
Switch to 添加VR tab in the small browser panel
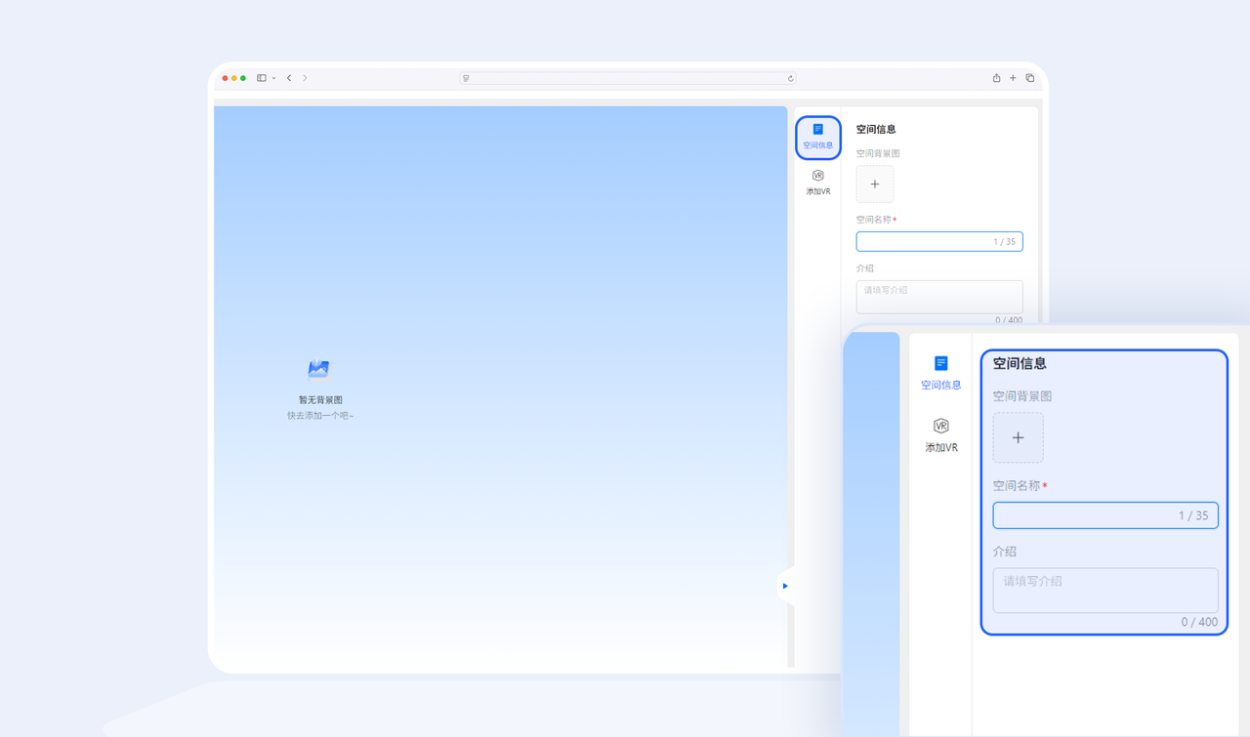point(817,182)
